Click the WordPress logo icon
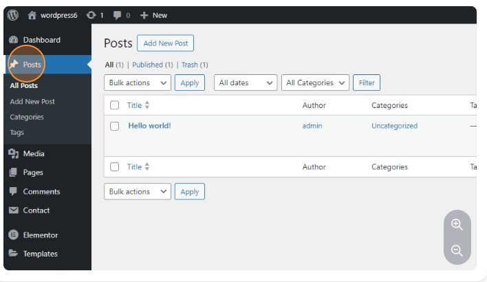The image size is (487, 282). point(13,14)
